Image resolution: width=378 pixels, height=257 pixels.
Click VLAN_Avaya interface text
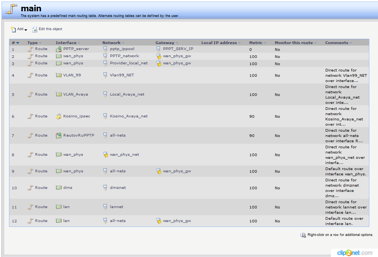pos(75,94)
